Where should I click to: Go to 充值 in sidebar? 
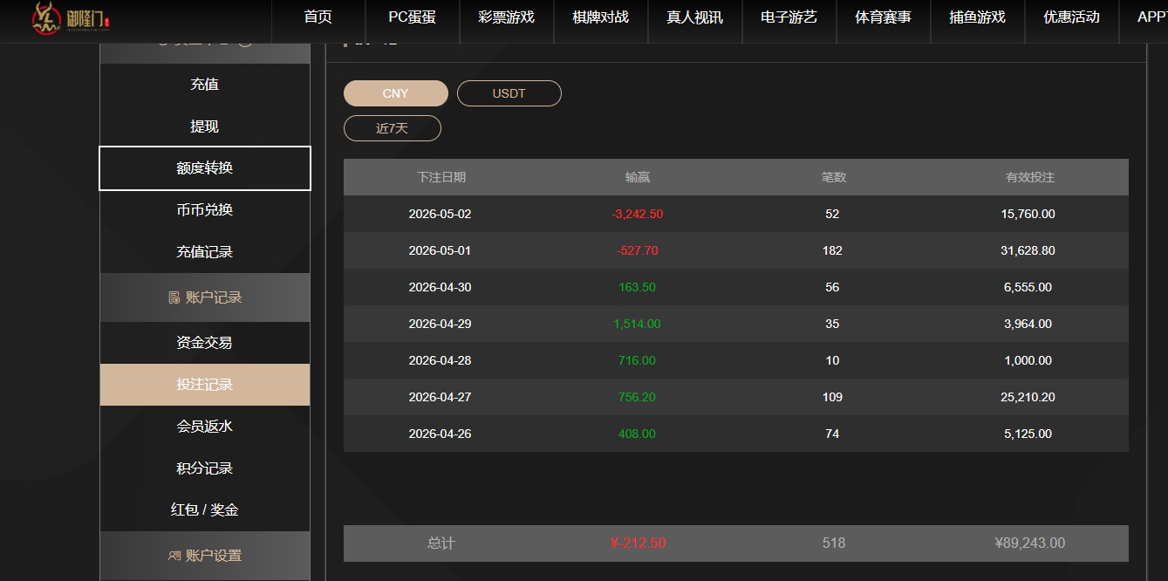(x=205, y=85)
